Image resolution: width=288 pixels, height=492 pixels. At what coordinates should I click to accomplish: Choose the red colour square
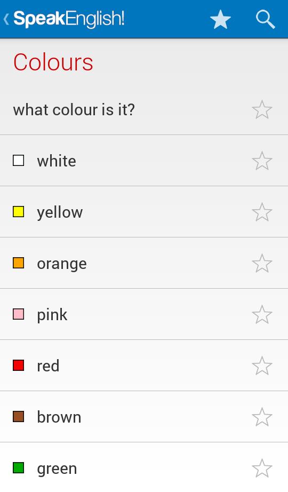point(19,365)
